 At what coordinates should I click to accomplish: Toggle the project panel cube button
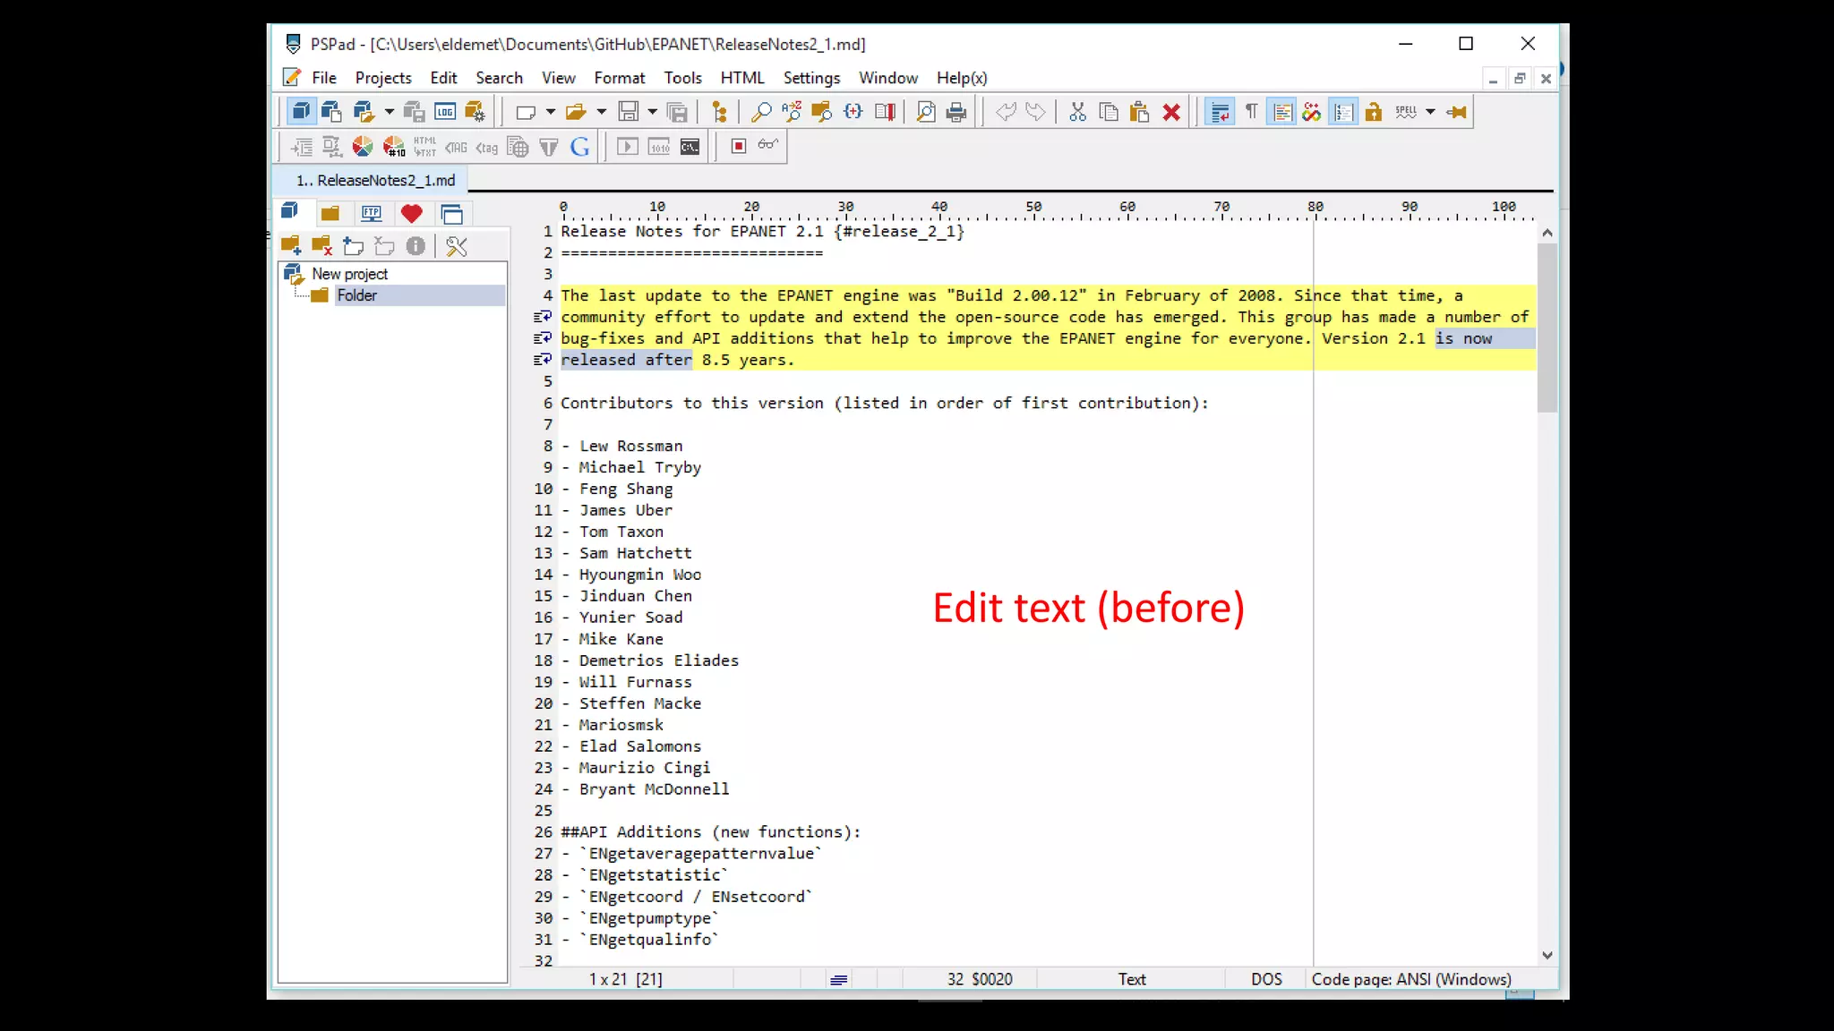pos(301,112)
